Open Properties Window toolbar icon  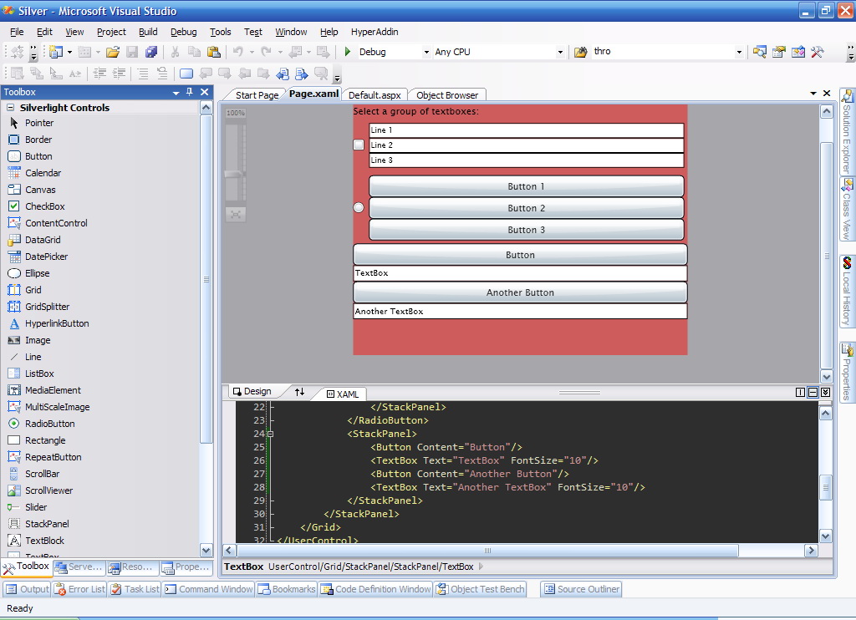coord(778,52)
